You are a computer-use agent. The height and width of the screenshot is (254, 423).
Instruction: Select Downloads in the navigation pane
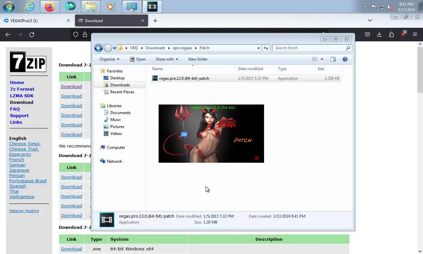tap(120, 85)
